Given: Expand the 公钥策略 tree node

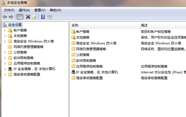Looking at the screenshot, I should tap(5, 52).
